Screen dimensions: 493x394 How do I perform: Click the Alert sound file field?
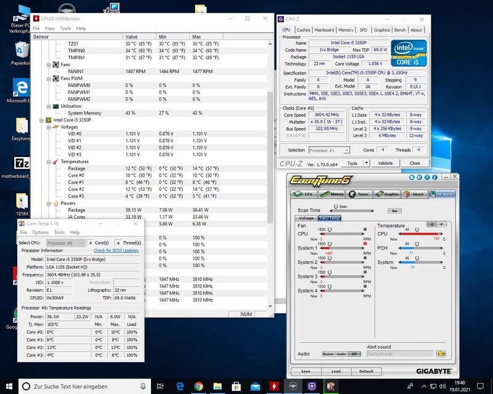tap(400, 354)
